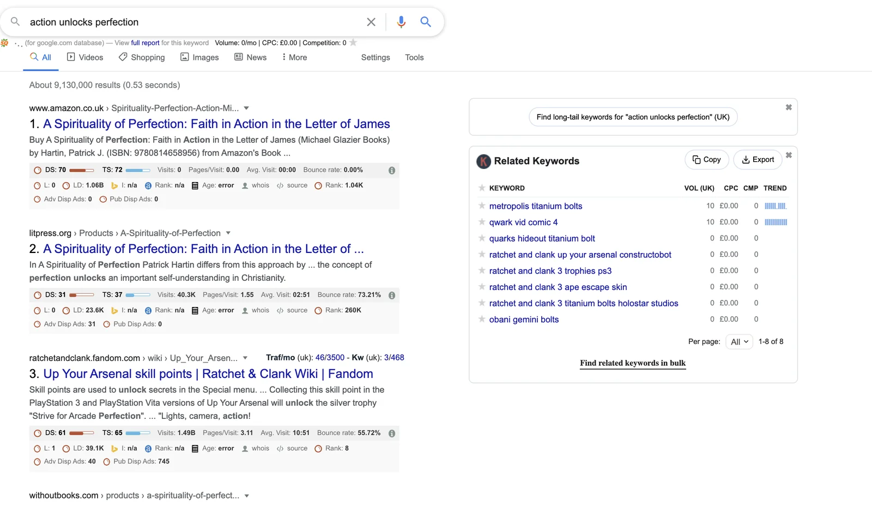Expand the amazon.co.uk result URL dropdown arrow
872x506 pixels.
[x=246, y=108]
